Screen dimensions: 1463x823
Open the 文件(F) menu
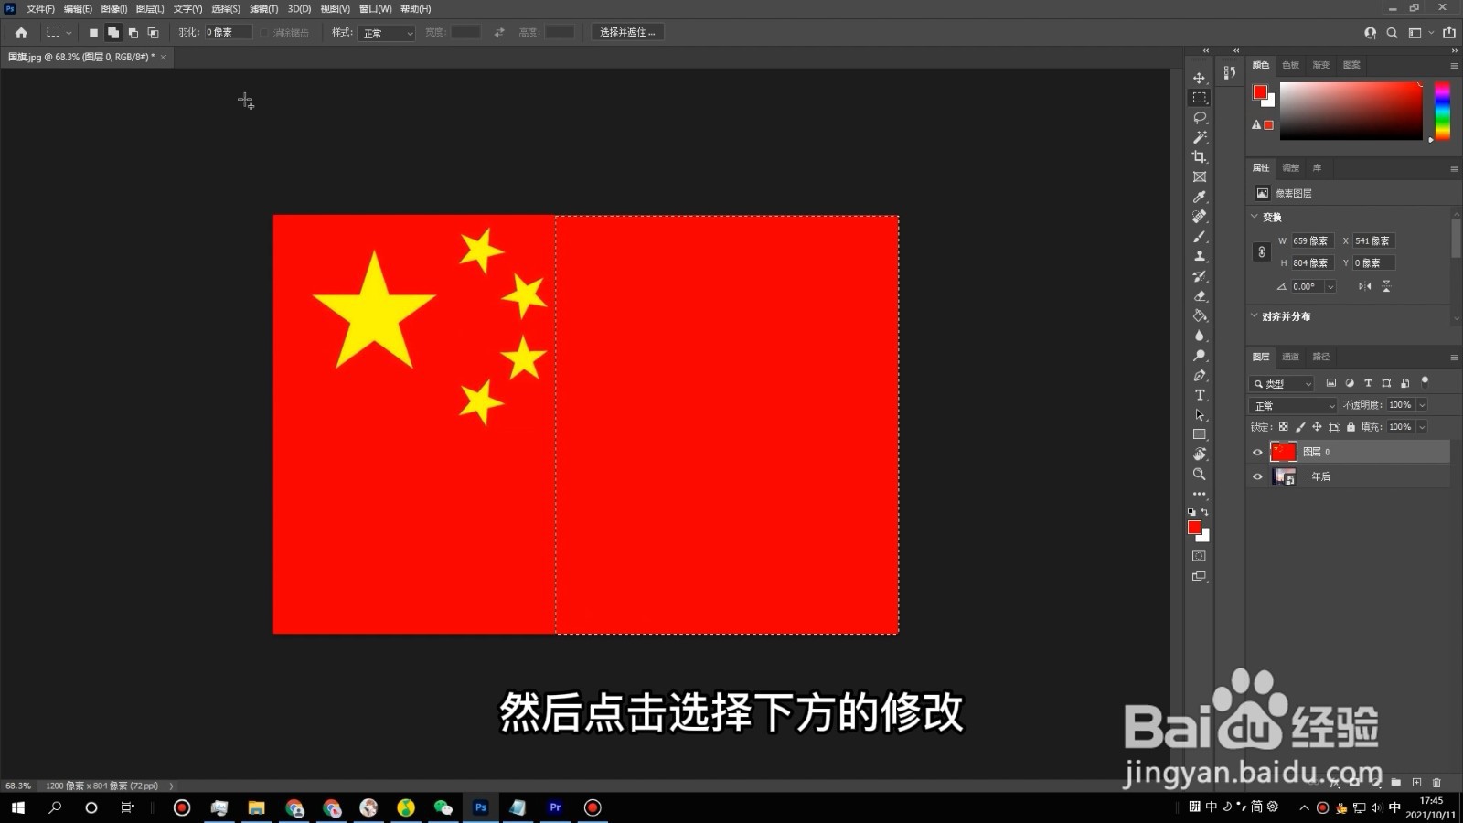[x=40, y=8]
